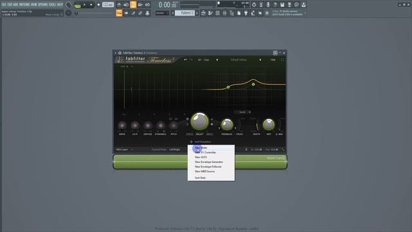Arm recording with the record button

point(98,5)
